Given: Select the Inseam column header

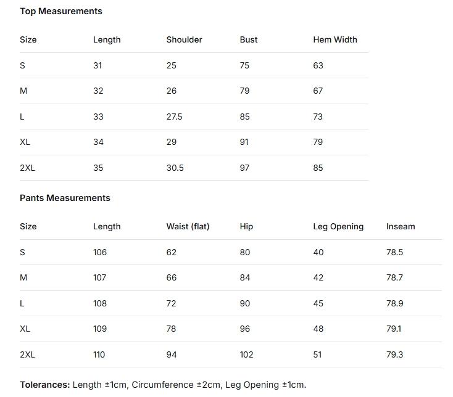Looking at the screenshot, I should coord(401,226).
